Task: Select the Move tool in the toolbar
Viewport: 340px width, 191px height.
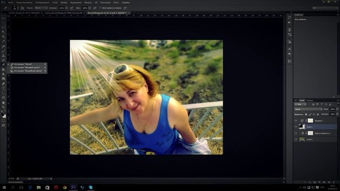Action: point(3,18)
